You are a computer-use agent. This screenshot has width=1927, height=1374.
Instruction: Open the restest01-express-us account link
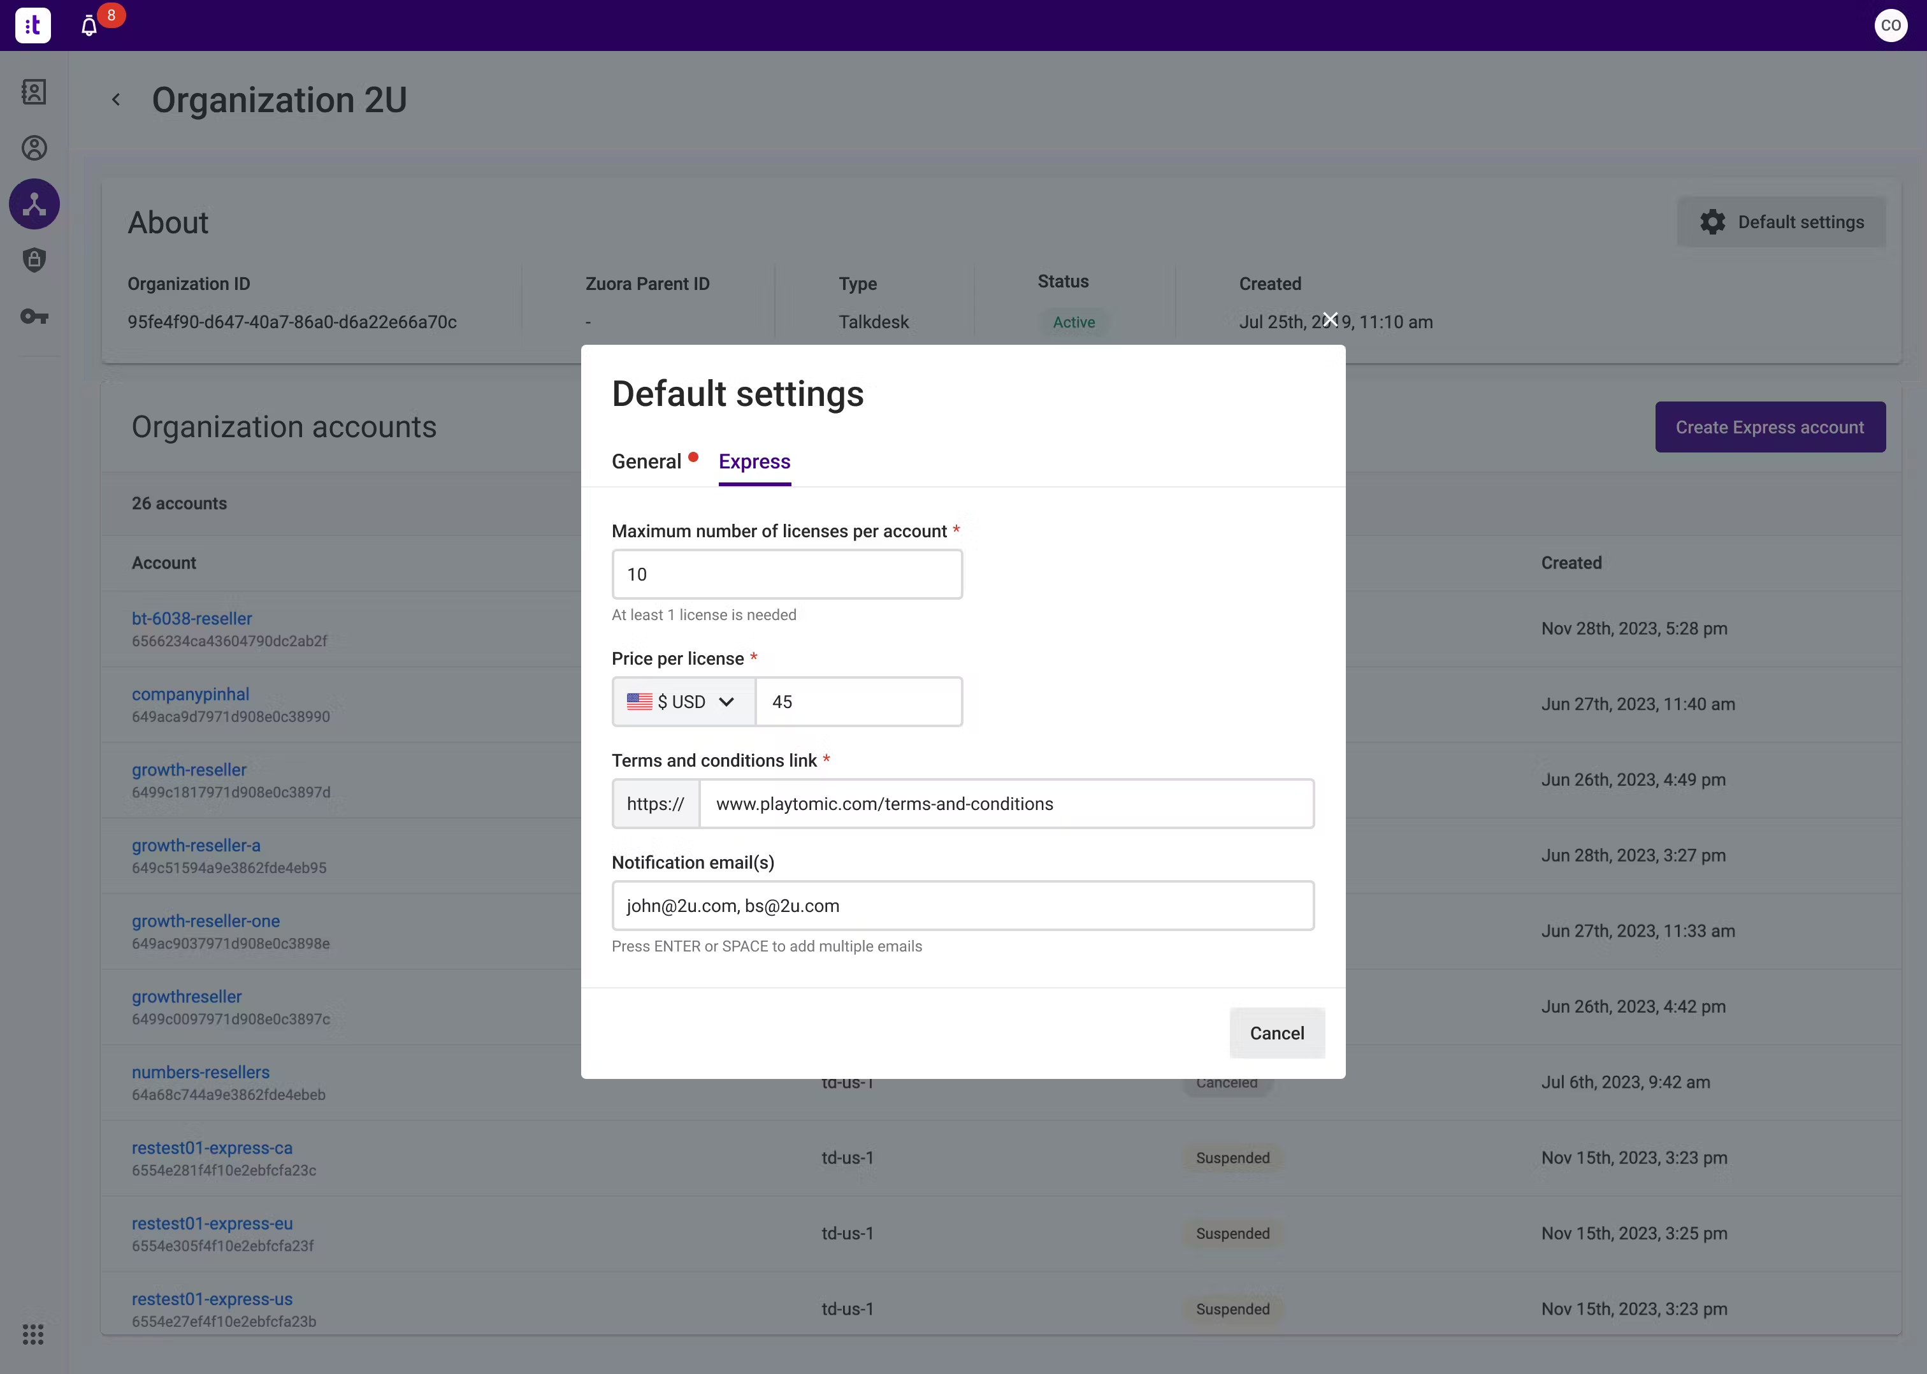click(x=212, y=1299)
